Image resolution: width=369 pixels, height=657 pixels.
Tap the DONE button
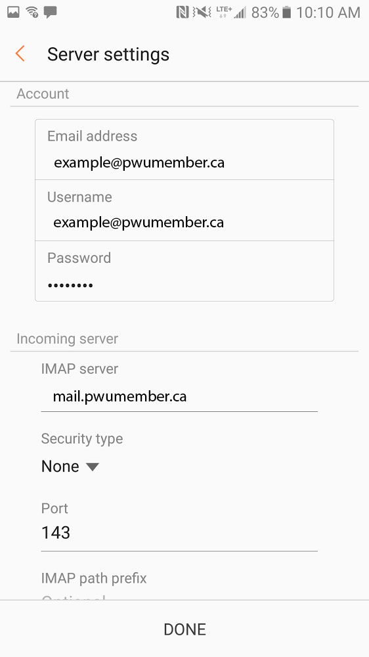185,629
